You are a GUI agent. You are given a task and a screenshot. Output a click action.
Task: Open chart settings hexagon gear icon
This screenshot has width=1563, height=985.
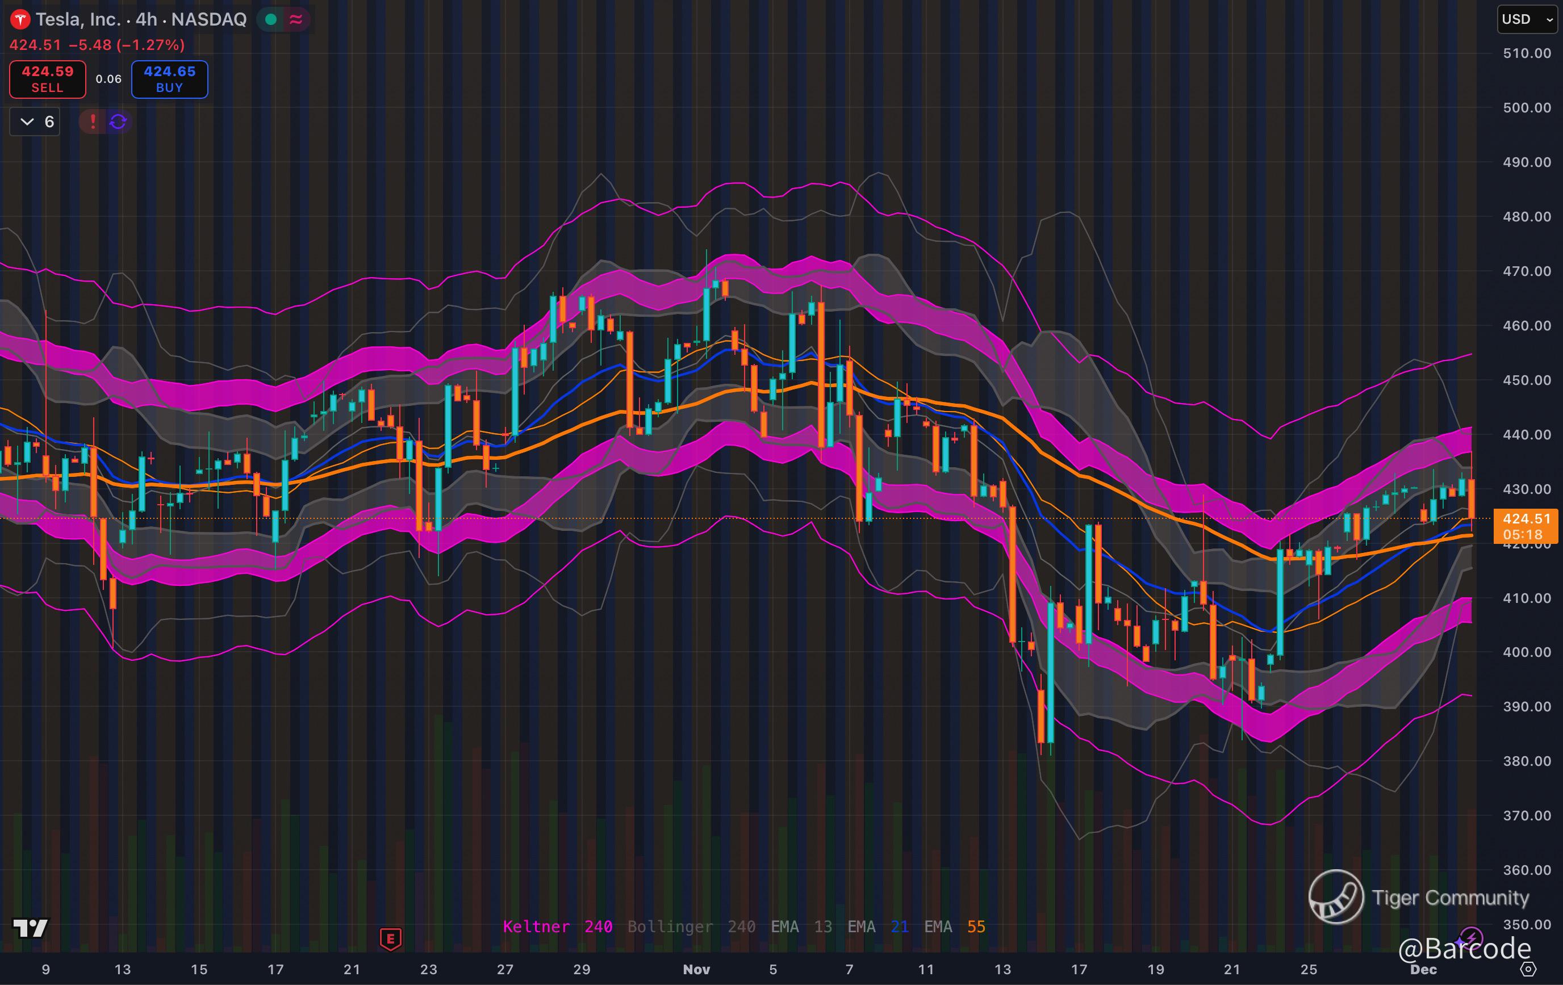(1528, 970)
